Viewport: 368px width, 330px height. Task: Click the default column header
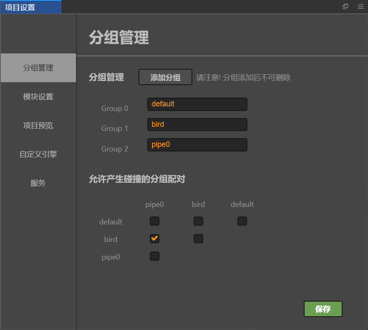coord(242,204)
